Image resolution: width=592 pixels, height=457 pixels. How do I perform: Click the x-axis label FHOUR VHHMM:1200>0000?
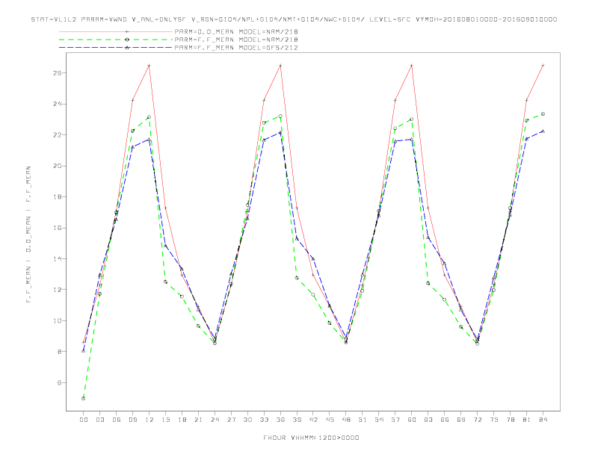tap(311, 438)
